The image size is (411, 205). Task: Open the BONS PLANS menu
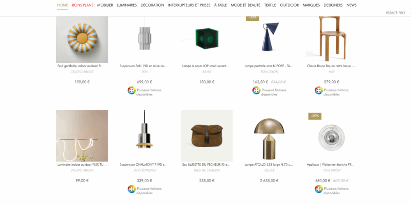(x=83, y=5)
